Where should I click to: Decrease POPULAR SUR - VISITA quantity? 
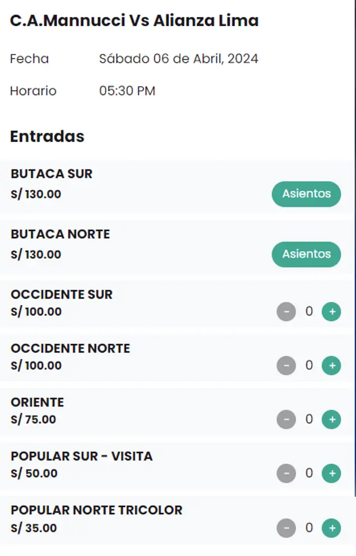coord(286,474)
